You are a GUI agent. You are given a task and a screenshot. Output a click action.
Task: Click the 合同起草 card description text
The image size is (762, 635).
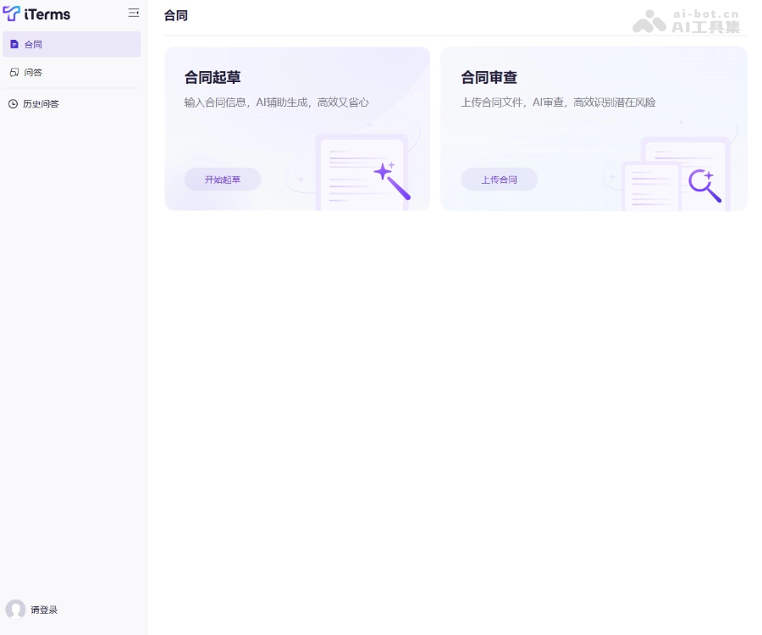276,102
